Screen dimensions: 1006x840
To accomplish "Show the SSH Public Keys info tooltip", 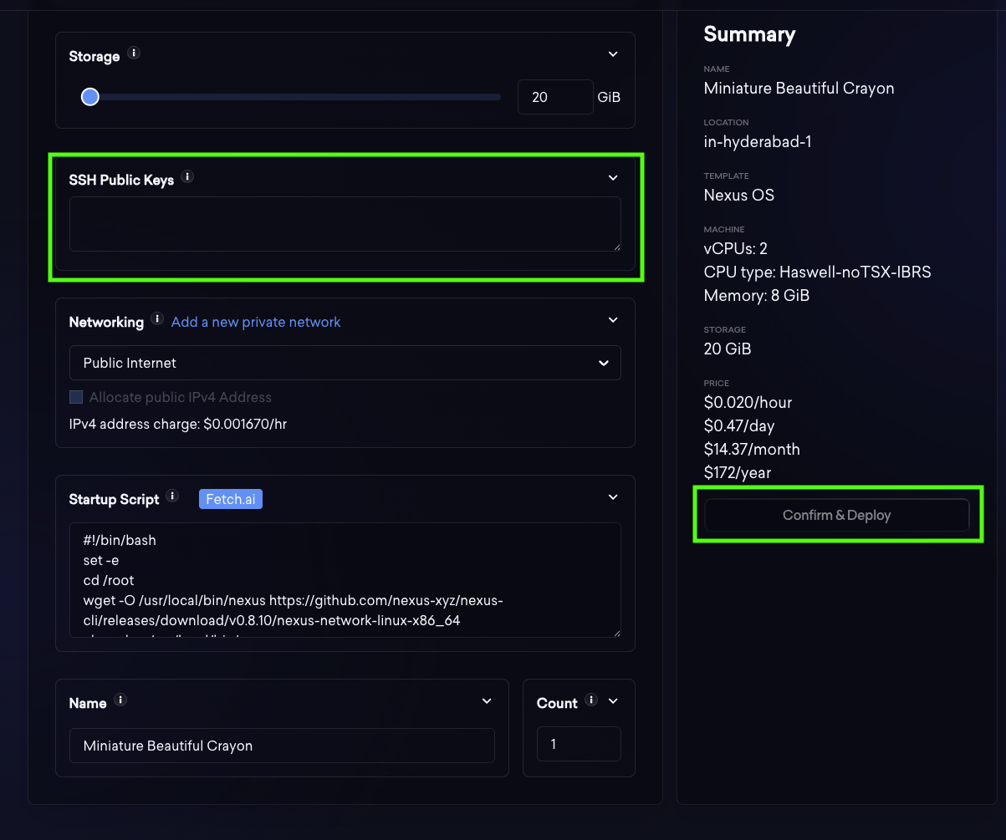I will tap(187, 177).
